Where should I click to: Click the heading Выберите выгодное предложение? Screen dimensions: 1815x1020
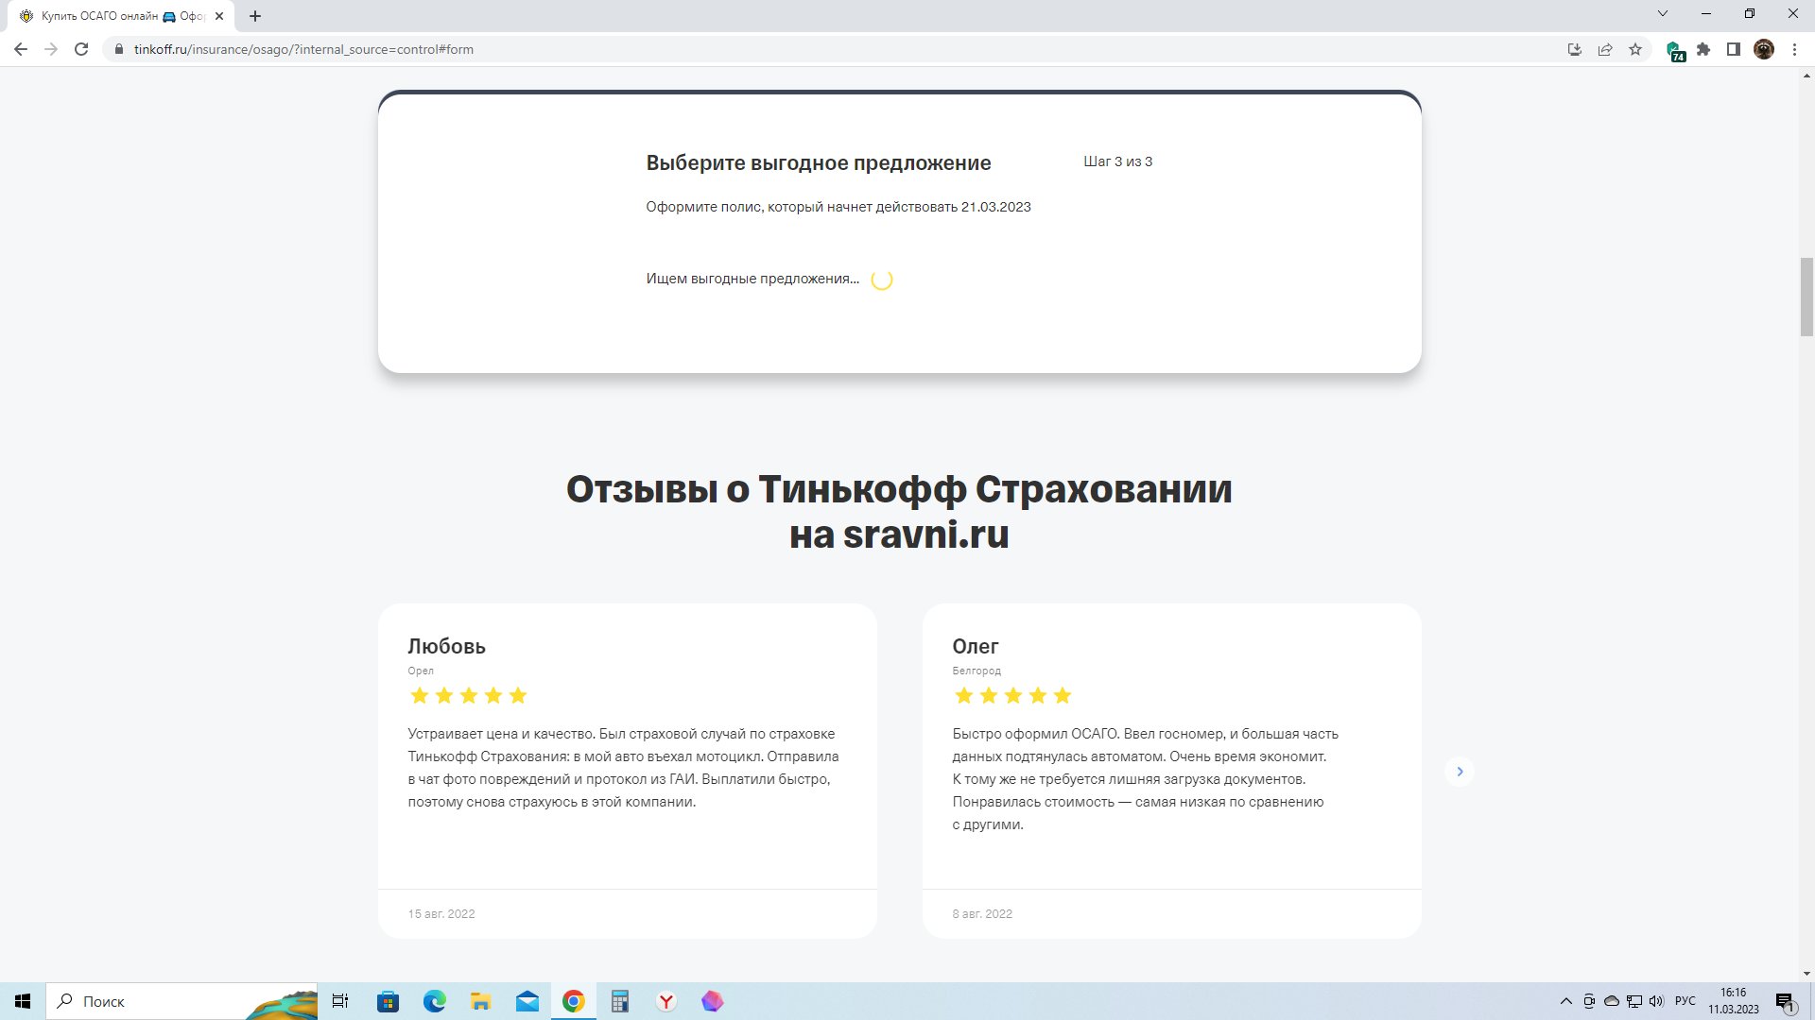tap(819, 162)
